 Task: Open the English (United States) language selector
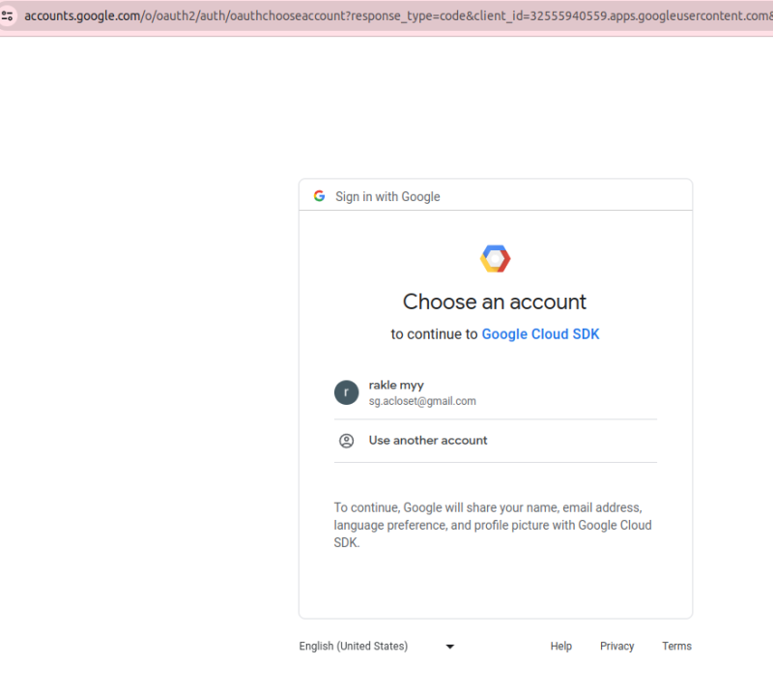(354, 647)
